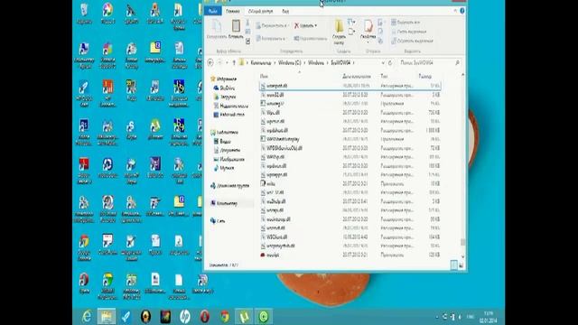Click the search magnifier icon in Explorer
The width and height of the screenshot is (578, 325).
[x=458, y=63]
